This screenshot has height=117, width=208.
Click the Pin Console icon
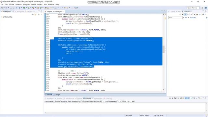pos(192,98)
